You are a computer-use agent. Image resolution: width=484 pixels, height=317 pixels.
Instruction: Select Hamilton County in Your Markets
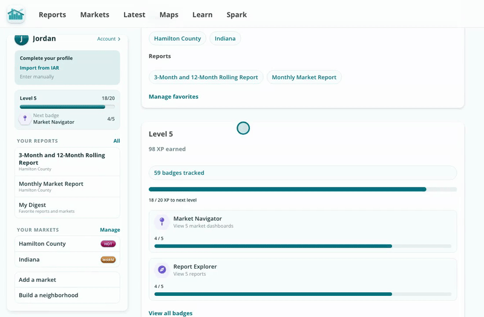(x=67, y=244)
